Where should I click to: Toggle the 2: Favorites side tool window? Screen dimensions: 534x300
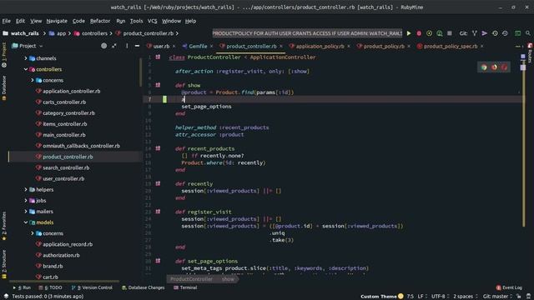click(x=4, y=226)
